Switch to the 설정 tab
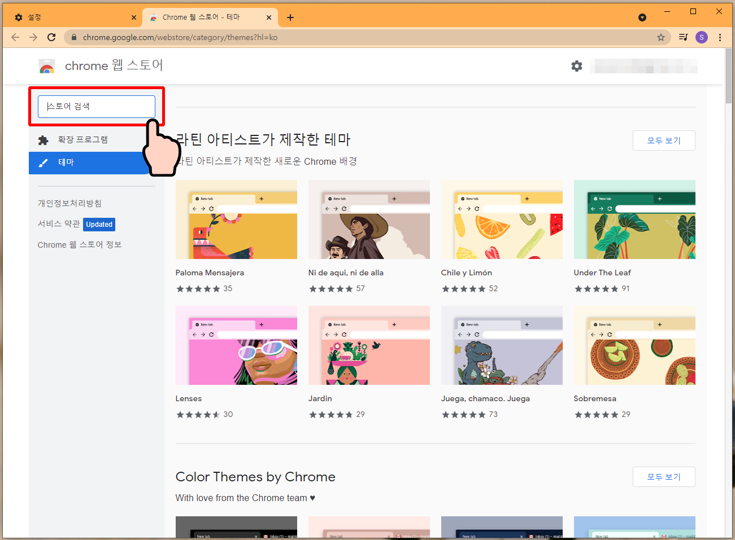The width and height of the screenshot is (735, 540). pyautogui.click(x=75, y=17)
